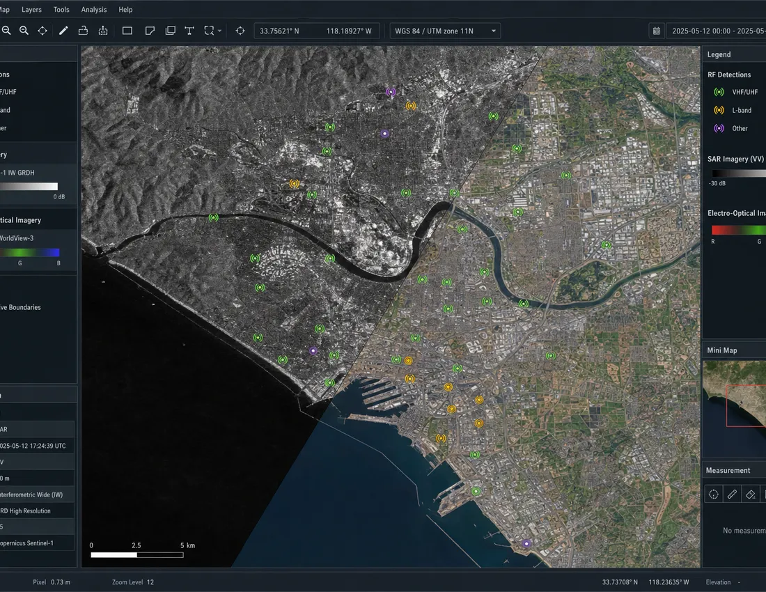Screen dimensions: 766x592
Task: Select the IW GRDH layer row
Action: pyautogui.click(x=38, y=173)
